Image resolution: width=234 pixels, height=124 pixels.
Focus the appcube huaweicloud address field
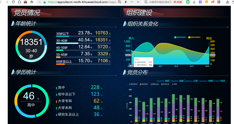[82, 2]
